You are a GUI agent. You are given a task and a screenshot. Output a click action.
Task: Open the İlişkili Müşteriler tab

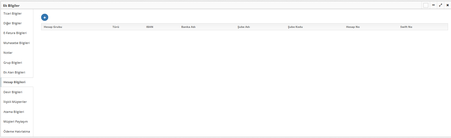[15, 102]
